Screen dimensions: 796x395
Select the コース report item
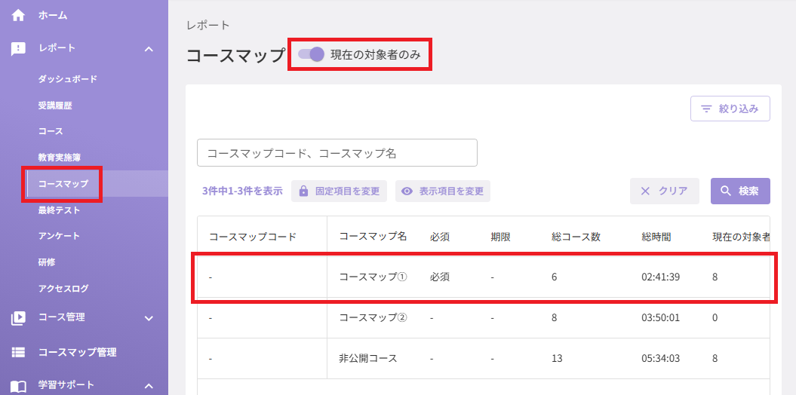click(x=51, y=131)
